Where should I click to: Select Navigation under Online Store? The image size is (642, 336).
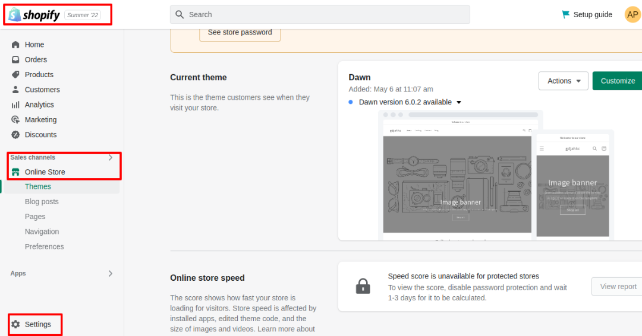pyautogui.click(x=42, y=232)
